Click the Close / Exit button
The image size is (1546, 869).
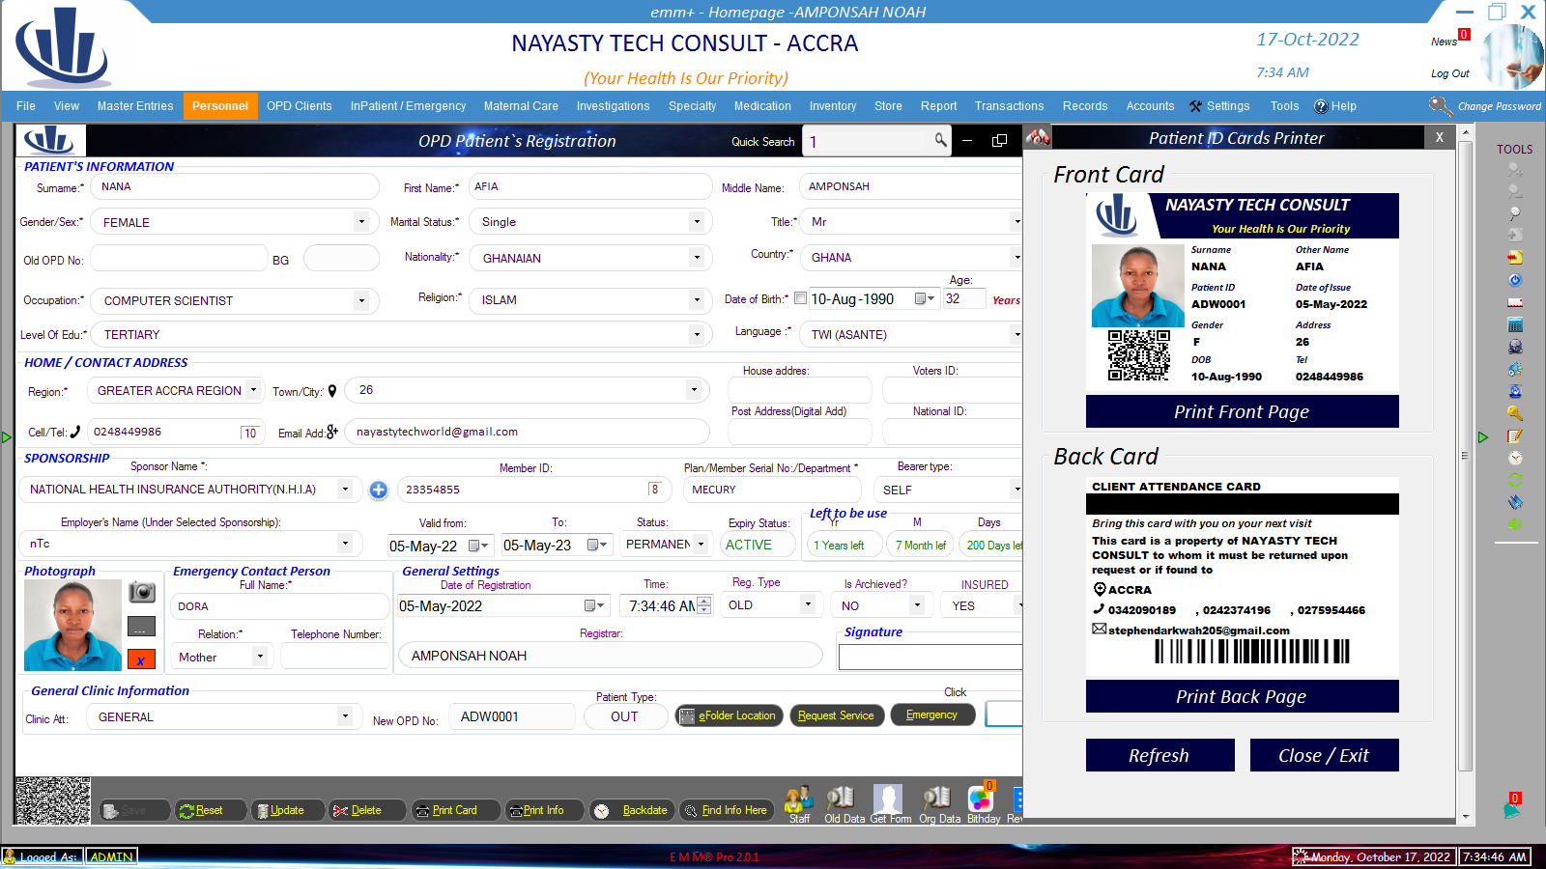pyautogui.click(x=1324, y=755)
